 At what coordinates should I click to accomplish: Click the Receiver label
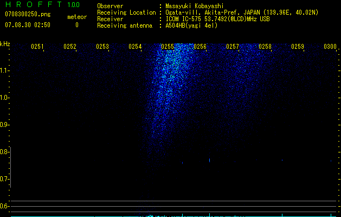[x=110, y=19]
